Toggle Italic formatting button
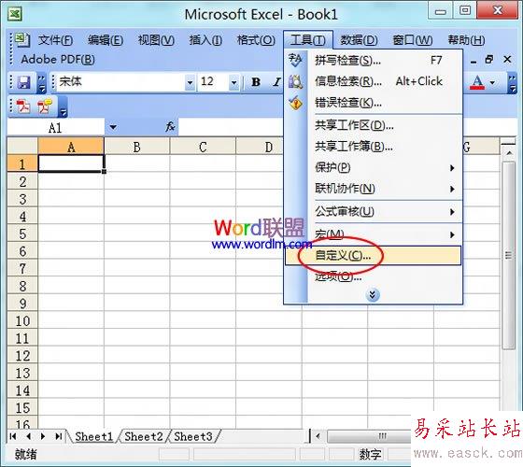Viewport: 523px width, 467px height. [x=276, y=82]
